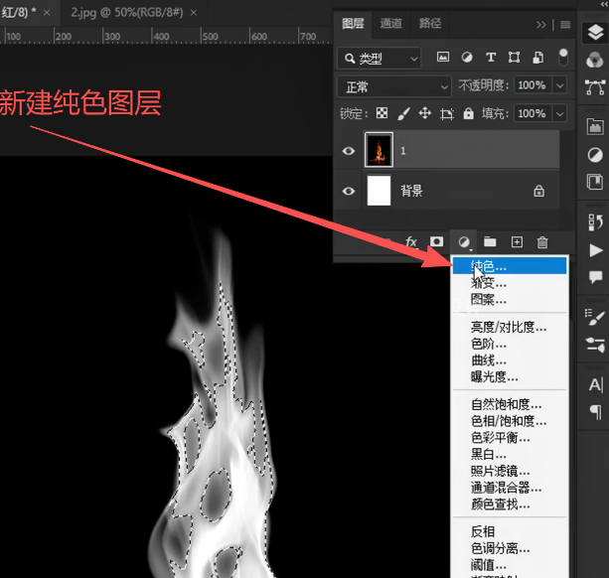
Task: Open Channels panel dock icon with circles
Action: click(x=595, y=61)
